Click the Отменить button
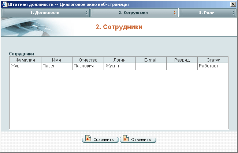This screenshot has height=153, width=238. [x=138, y=139]
